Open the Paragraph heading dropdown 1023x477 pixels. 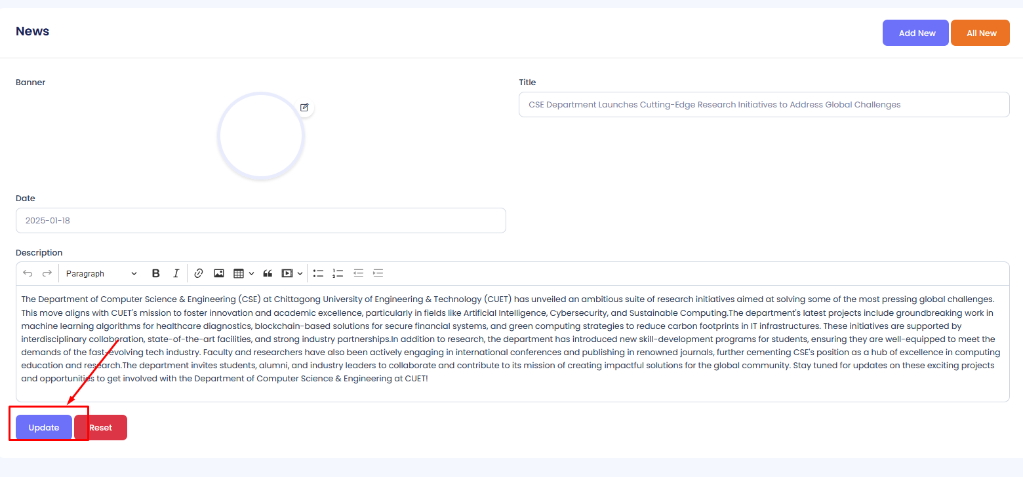point(101,273)
